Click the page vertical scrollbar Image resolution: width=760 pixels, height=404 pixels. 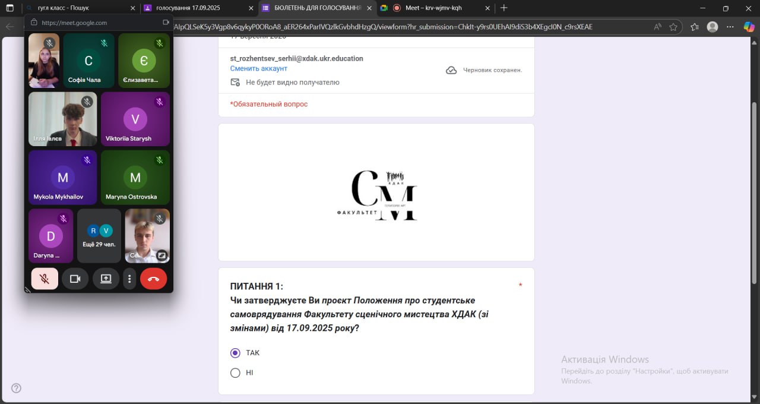[x=755, y=178]
